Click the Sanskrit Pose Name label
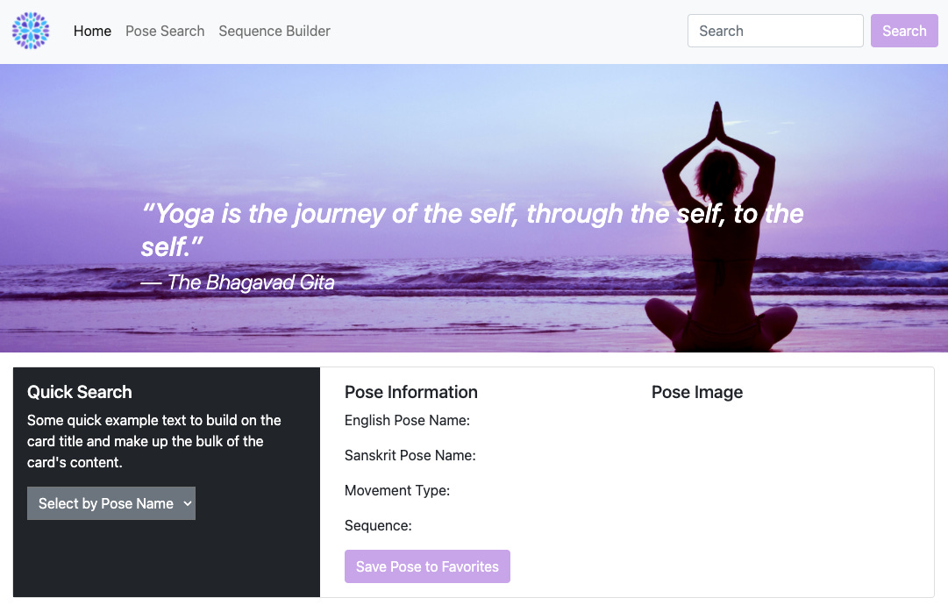The image size is (948, 605). (410, 456)
